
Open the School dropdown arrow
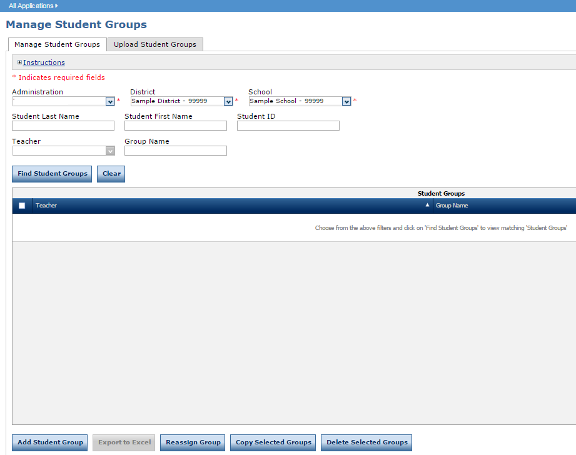(x=346, y=101)
